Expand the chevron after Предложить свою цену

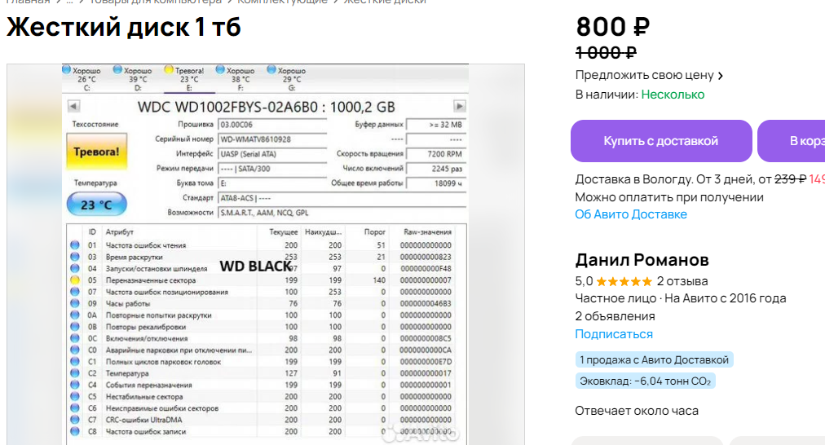pyautogui.click(x=721, y=76)
